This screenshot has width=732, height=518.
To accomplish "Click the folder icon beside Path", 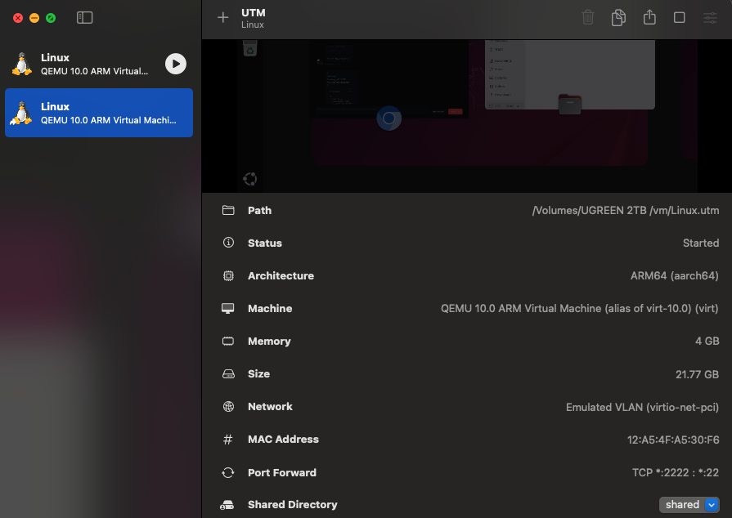I will coord(228,211).
